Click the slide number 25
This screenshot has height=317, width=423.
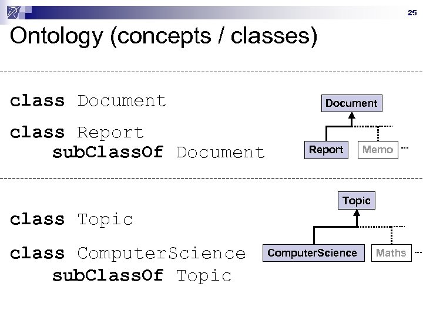tap(411, 13)
